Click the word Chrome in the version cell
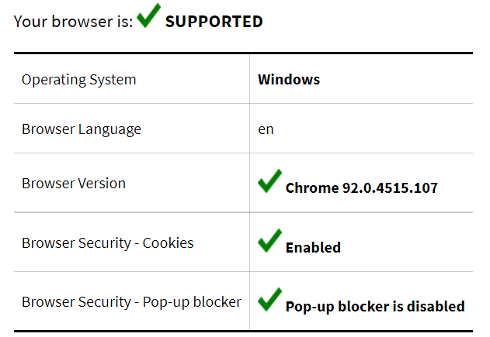Screen dimensions: 490x337 (312, 188)
